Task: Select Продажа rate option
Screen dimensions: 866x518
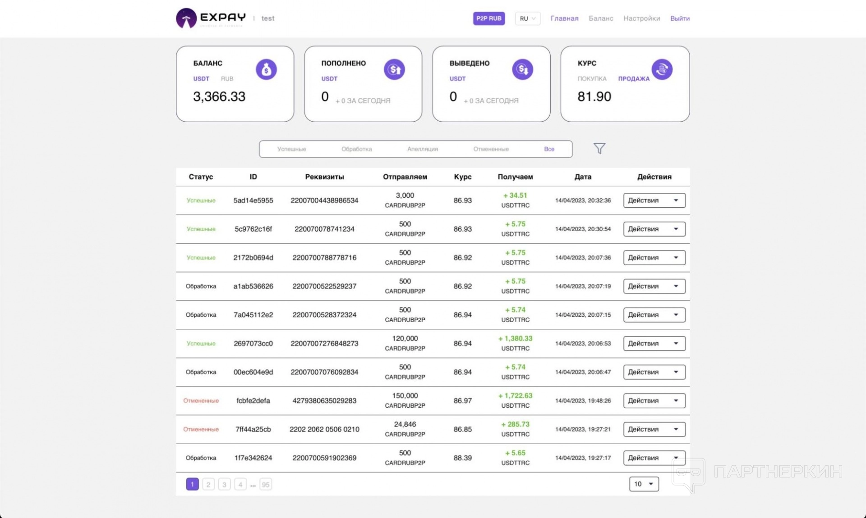Action: (633, 79)
